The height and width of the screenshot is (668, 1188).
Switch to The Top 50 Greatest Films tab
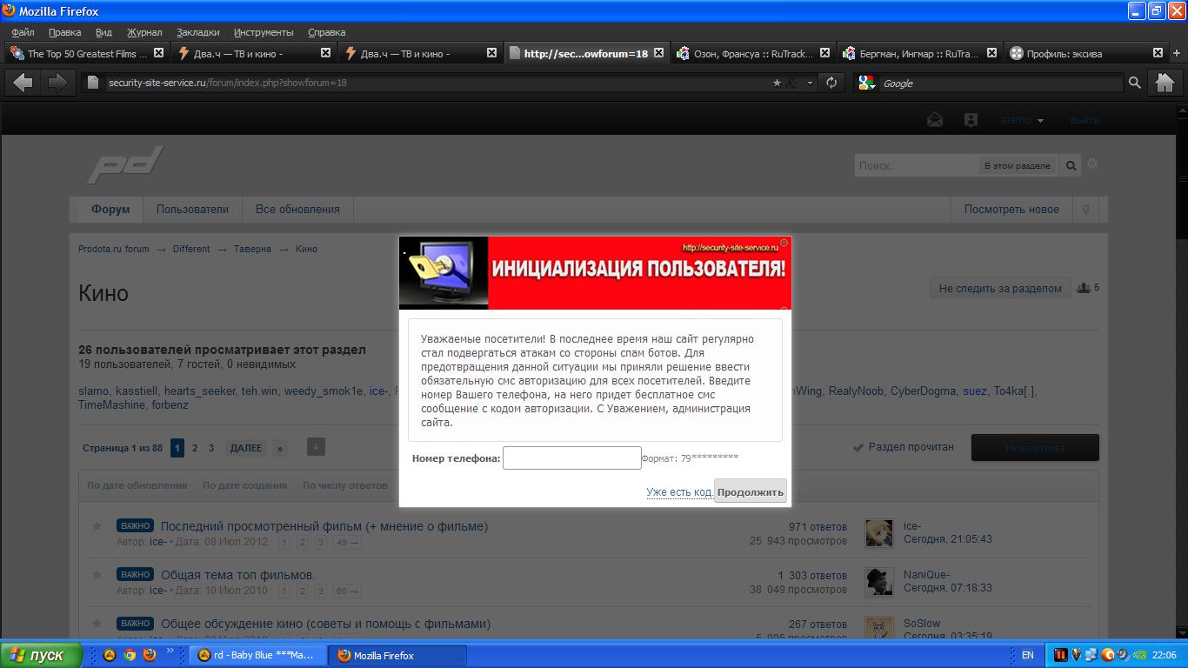tap(80, 53)
